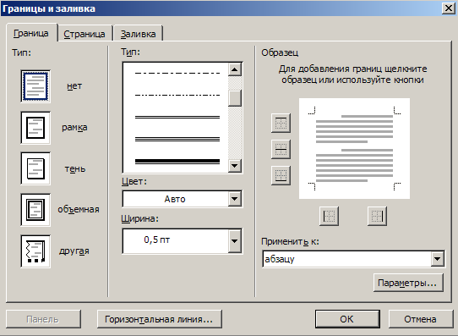Select the 'нет' (no border) setting icon

35,86
